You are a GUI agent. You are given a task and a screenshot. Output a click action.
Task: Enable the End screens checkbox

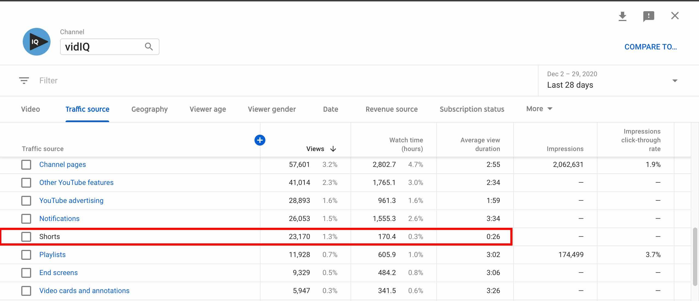click(26, 273)
